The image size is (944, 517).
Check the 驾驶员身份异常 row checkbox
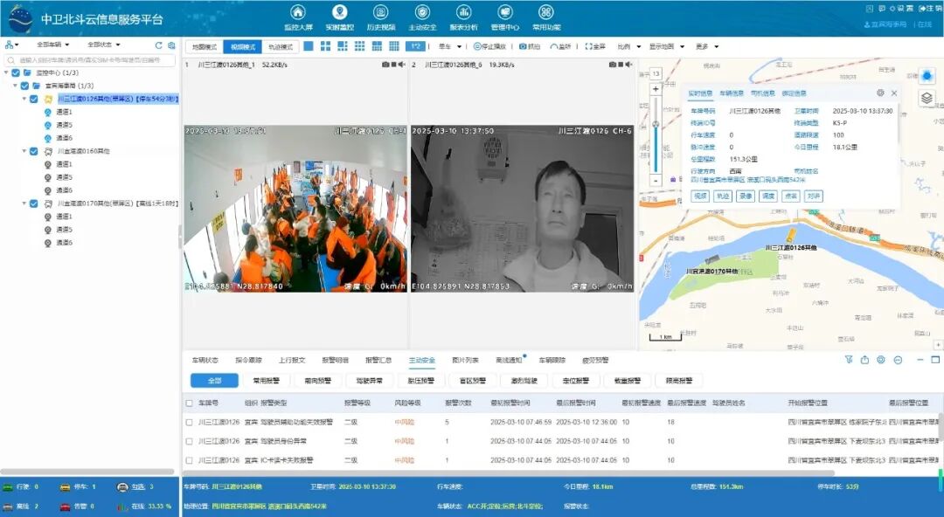(189, 441)
